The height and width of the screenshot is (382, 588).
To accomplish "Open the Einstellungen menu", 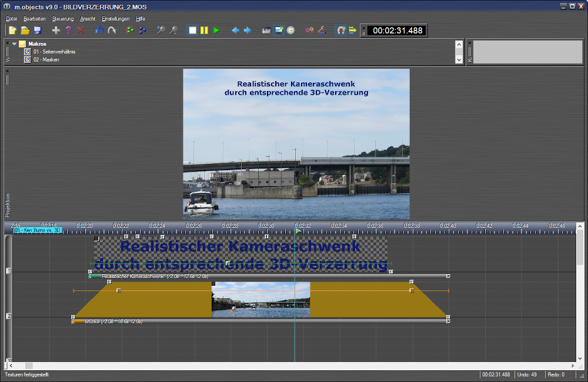I will (115, 19).
